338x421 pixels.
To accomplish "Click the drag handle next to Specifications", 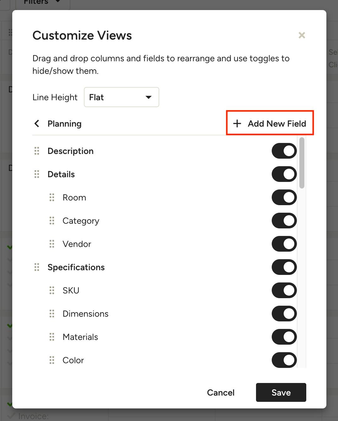I will coord(37,267).
